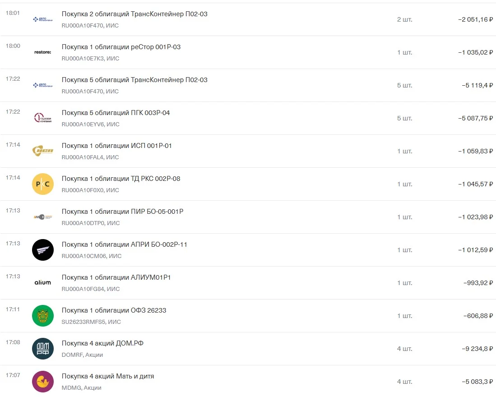This screenshot has height=401, width=496.
Task: Click the yellow РКС logo icon
Action: 43,184
